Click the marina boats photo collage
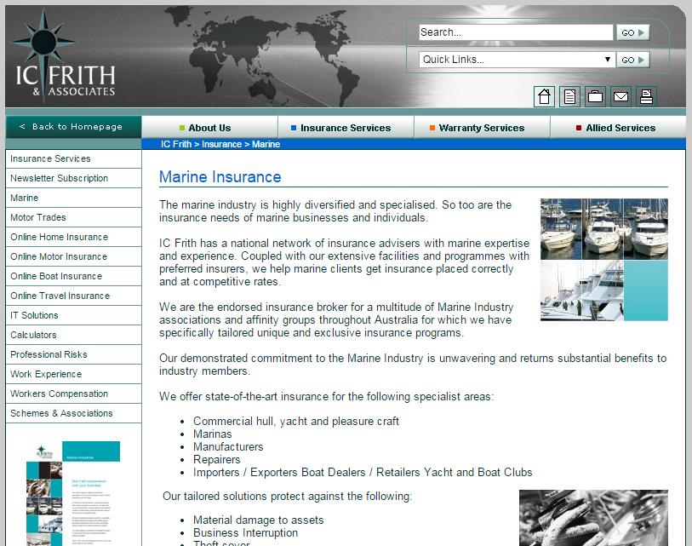Image resolution: width=692 pixels, height=546 pixels. click(604, 260)
